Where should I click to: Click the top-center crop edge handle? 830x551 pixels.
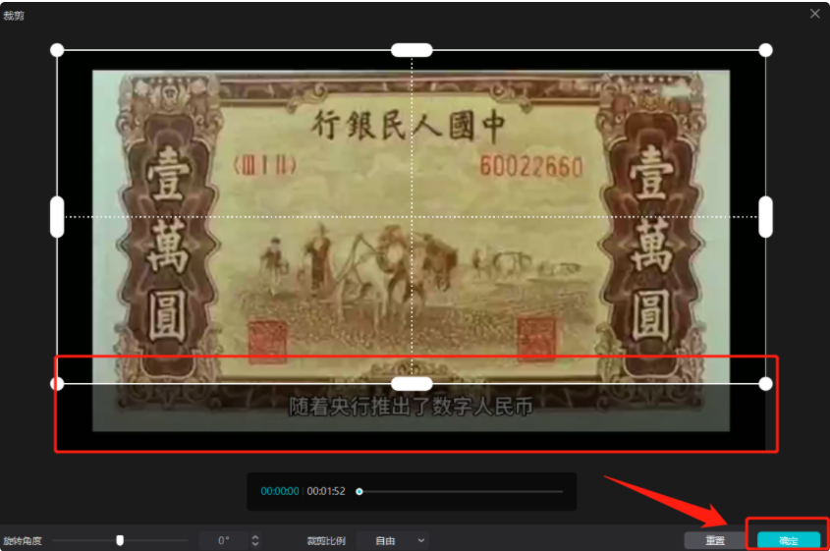412,50
